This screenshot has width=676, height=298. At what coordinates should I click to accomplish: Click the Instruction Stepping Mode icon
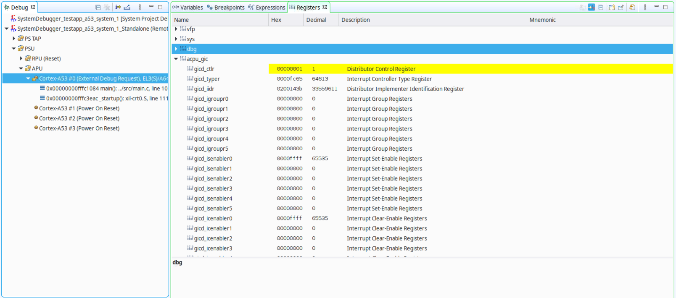118,7
